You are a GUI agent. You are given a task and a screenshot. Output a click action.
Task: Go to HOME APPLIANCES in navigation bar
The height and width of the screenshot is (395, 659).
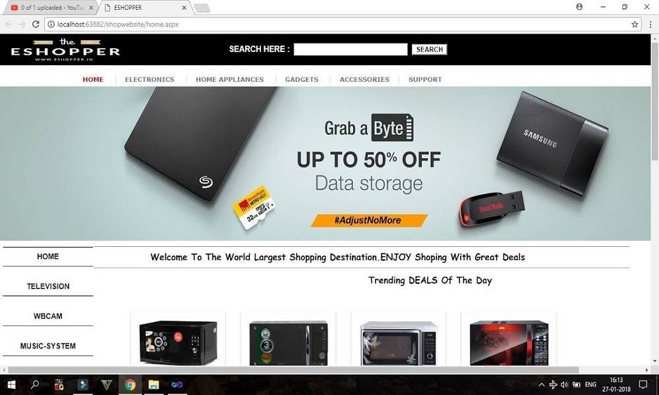click(229, 80)
